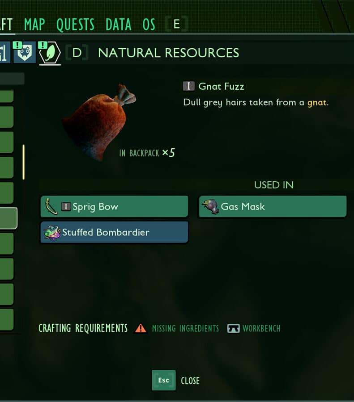Select the creature face category icon
This screenshot has height=402, width=354.
[25, 52]
